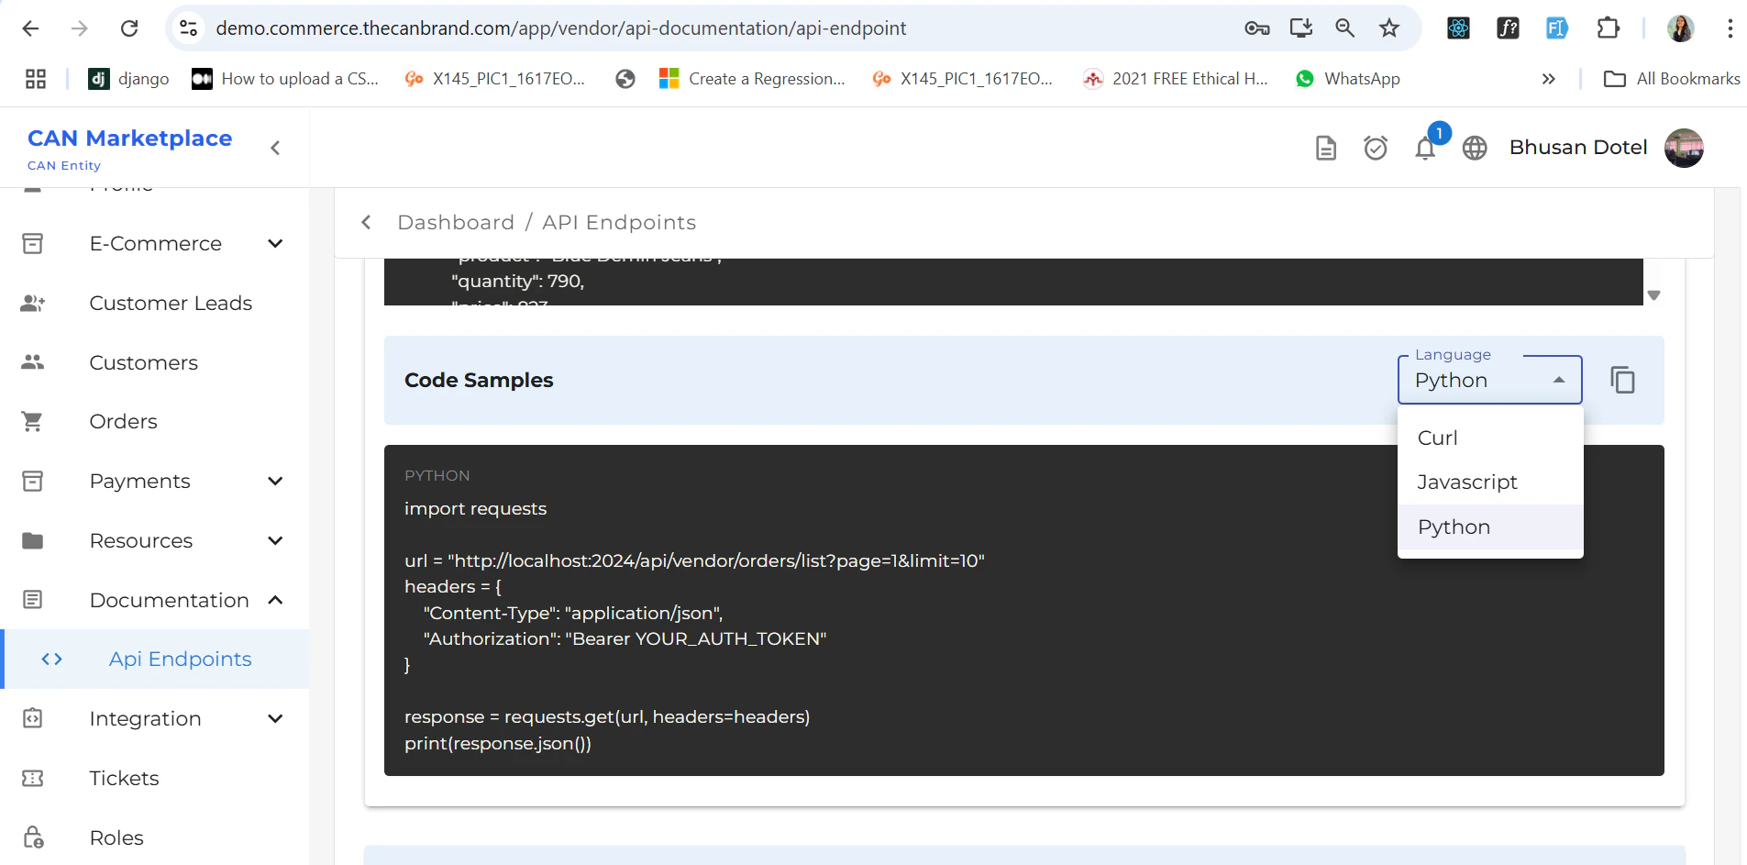Viewport: 1747px width, 865px height.
Task: Choose Python from language list
Action: (1490, 527)
